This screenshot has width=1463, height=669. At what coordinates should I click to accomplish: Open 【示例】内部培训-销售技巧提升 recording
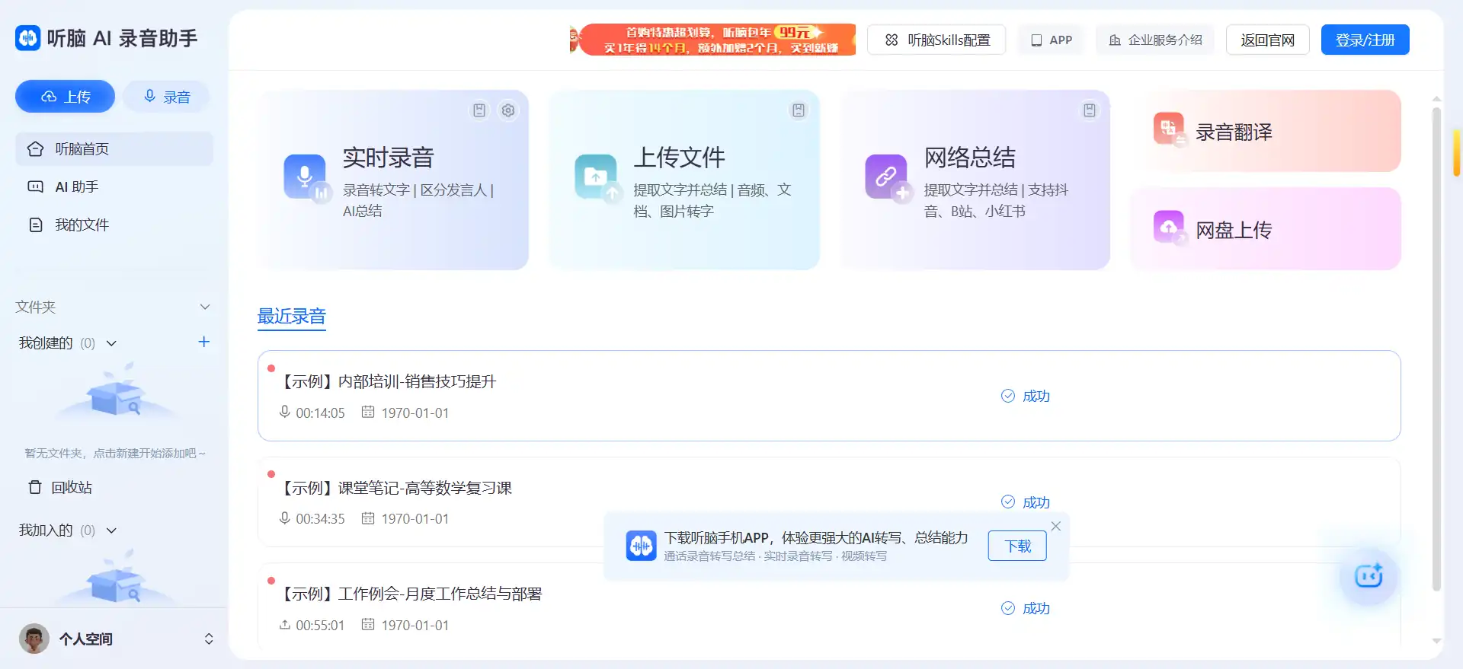click(x=829, y=396)
